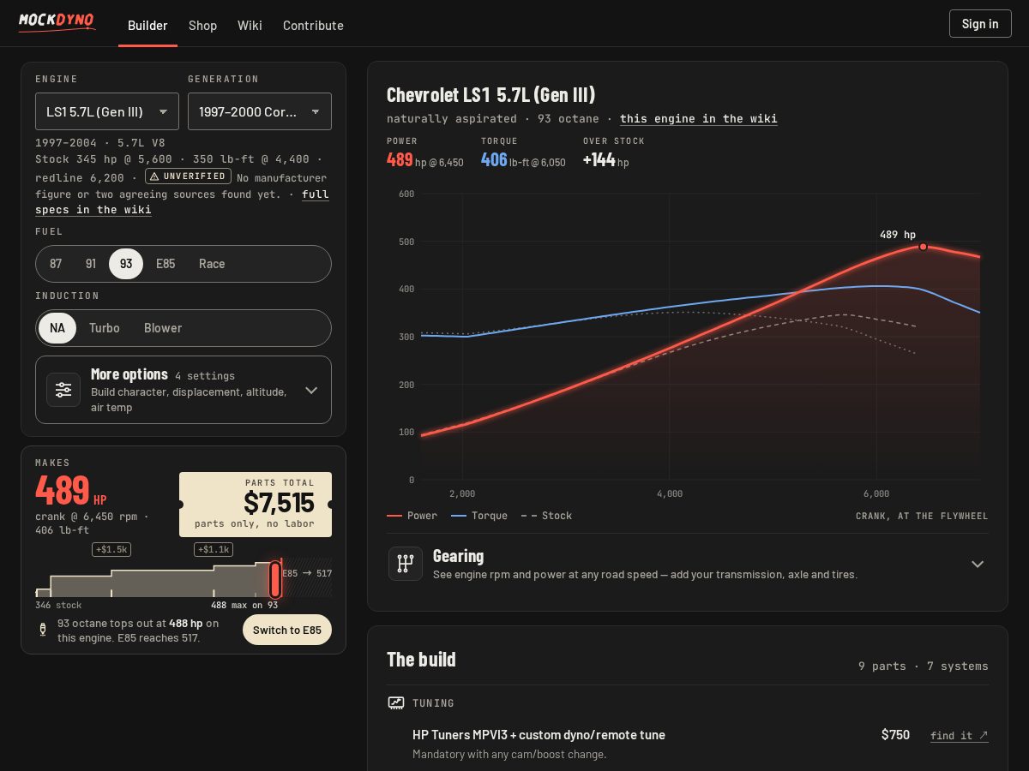The width and height of the screenshot is (1029, 771).
Task: Click the MockDyno logo
Action: 57,21
